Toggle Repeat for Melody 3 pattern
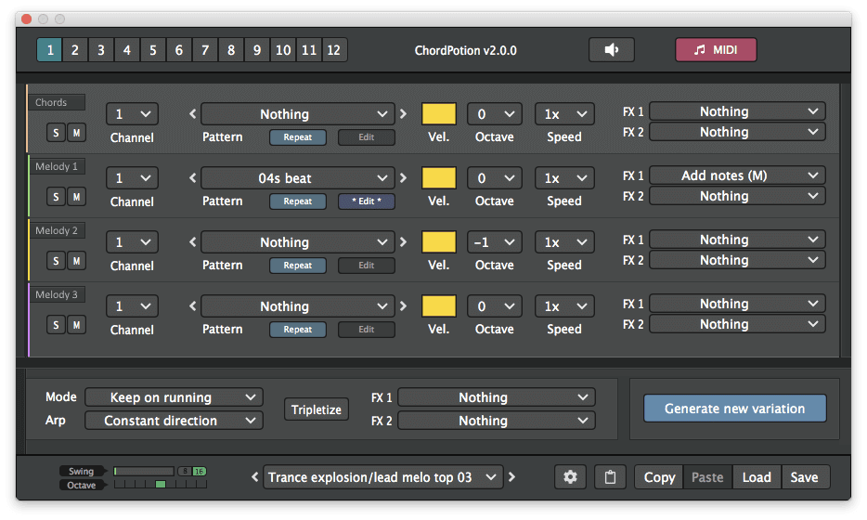Image resolution: width=867 pixels, height=520 pixels. click(x=297, y=329)
